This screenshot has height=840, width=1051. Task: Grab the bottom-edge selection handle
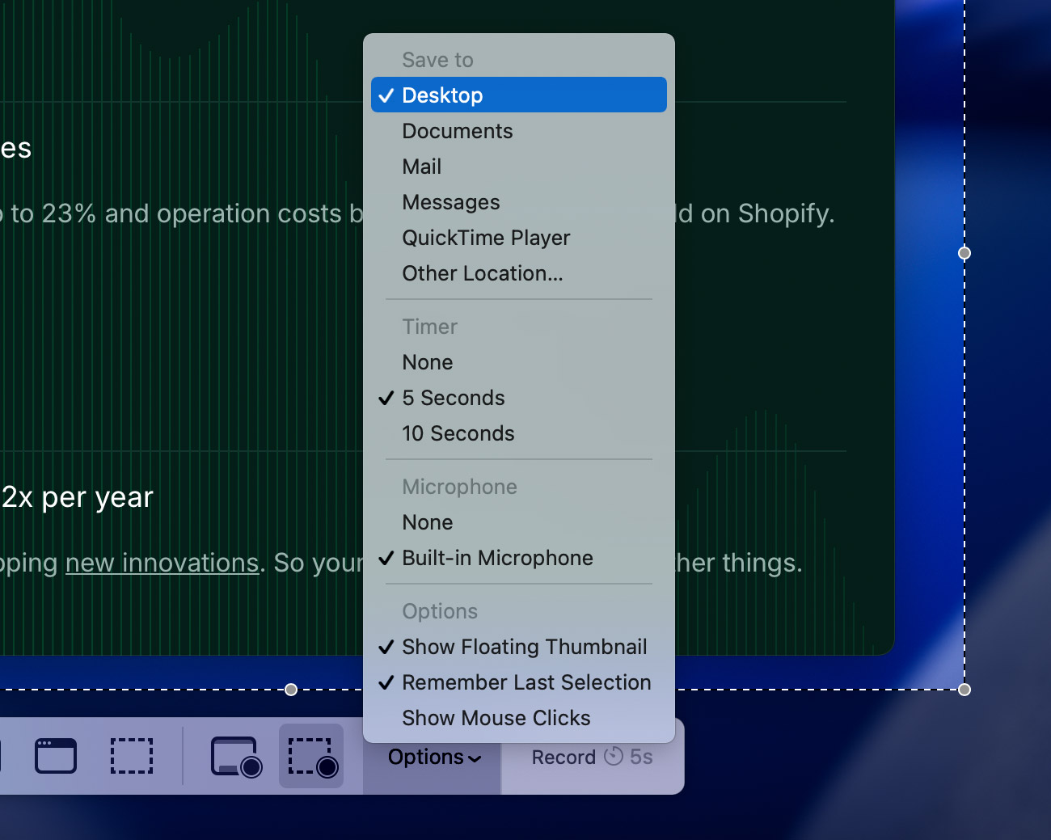tap(291, 690)
